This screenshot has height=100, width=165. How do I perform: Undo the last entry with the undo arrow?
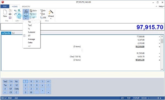pos(15,11)
